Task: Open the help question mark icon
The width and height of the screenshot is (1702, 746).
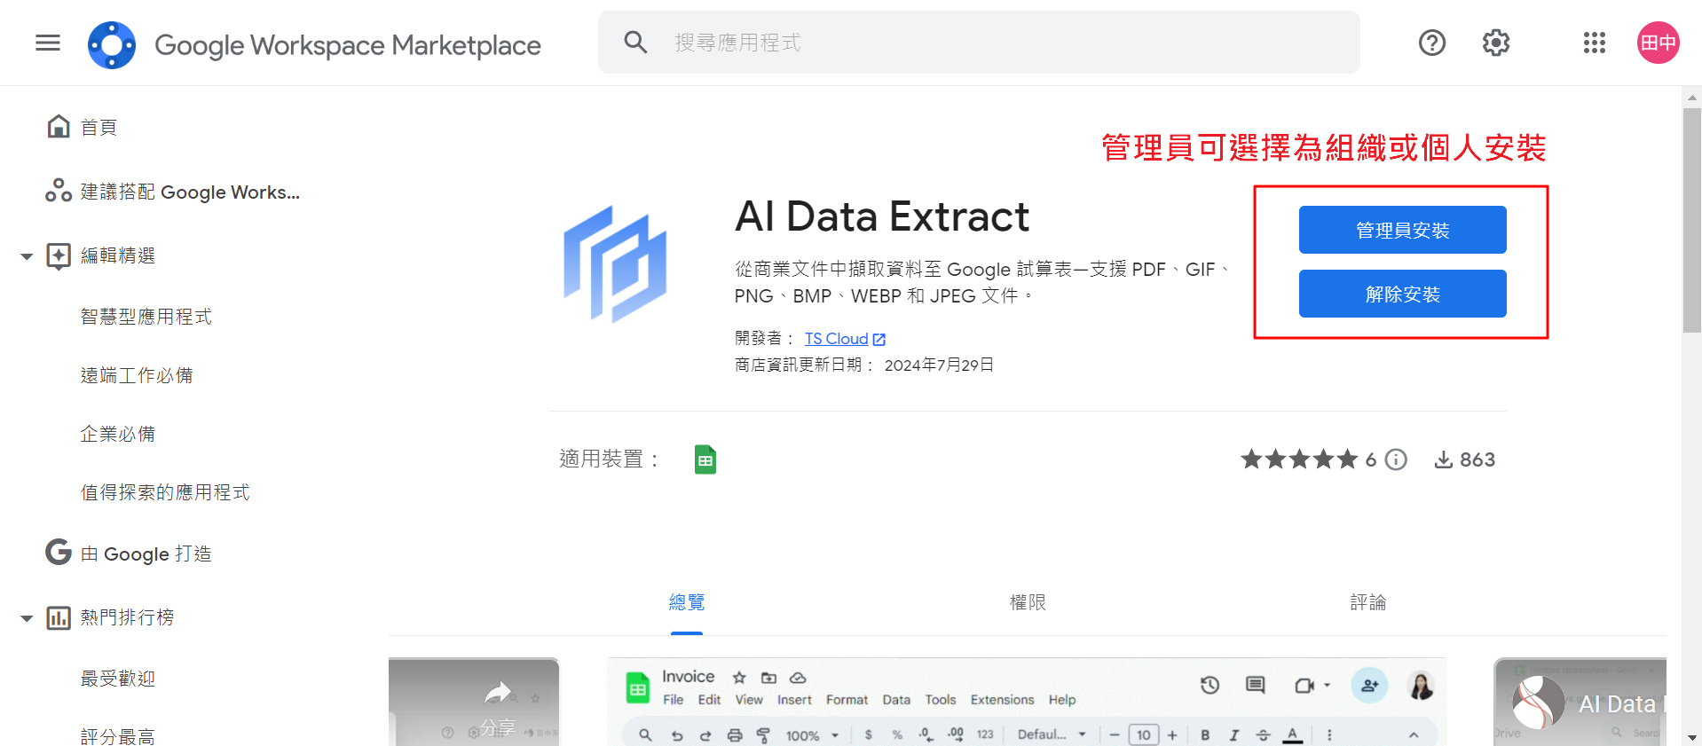Action: tap(1431, 43)
